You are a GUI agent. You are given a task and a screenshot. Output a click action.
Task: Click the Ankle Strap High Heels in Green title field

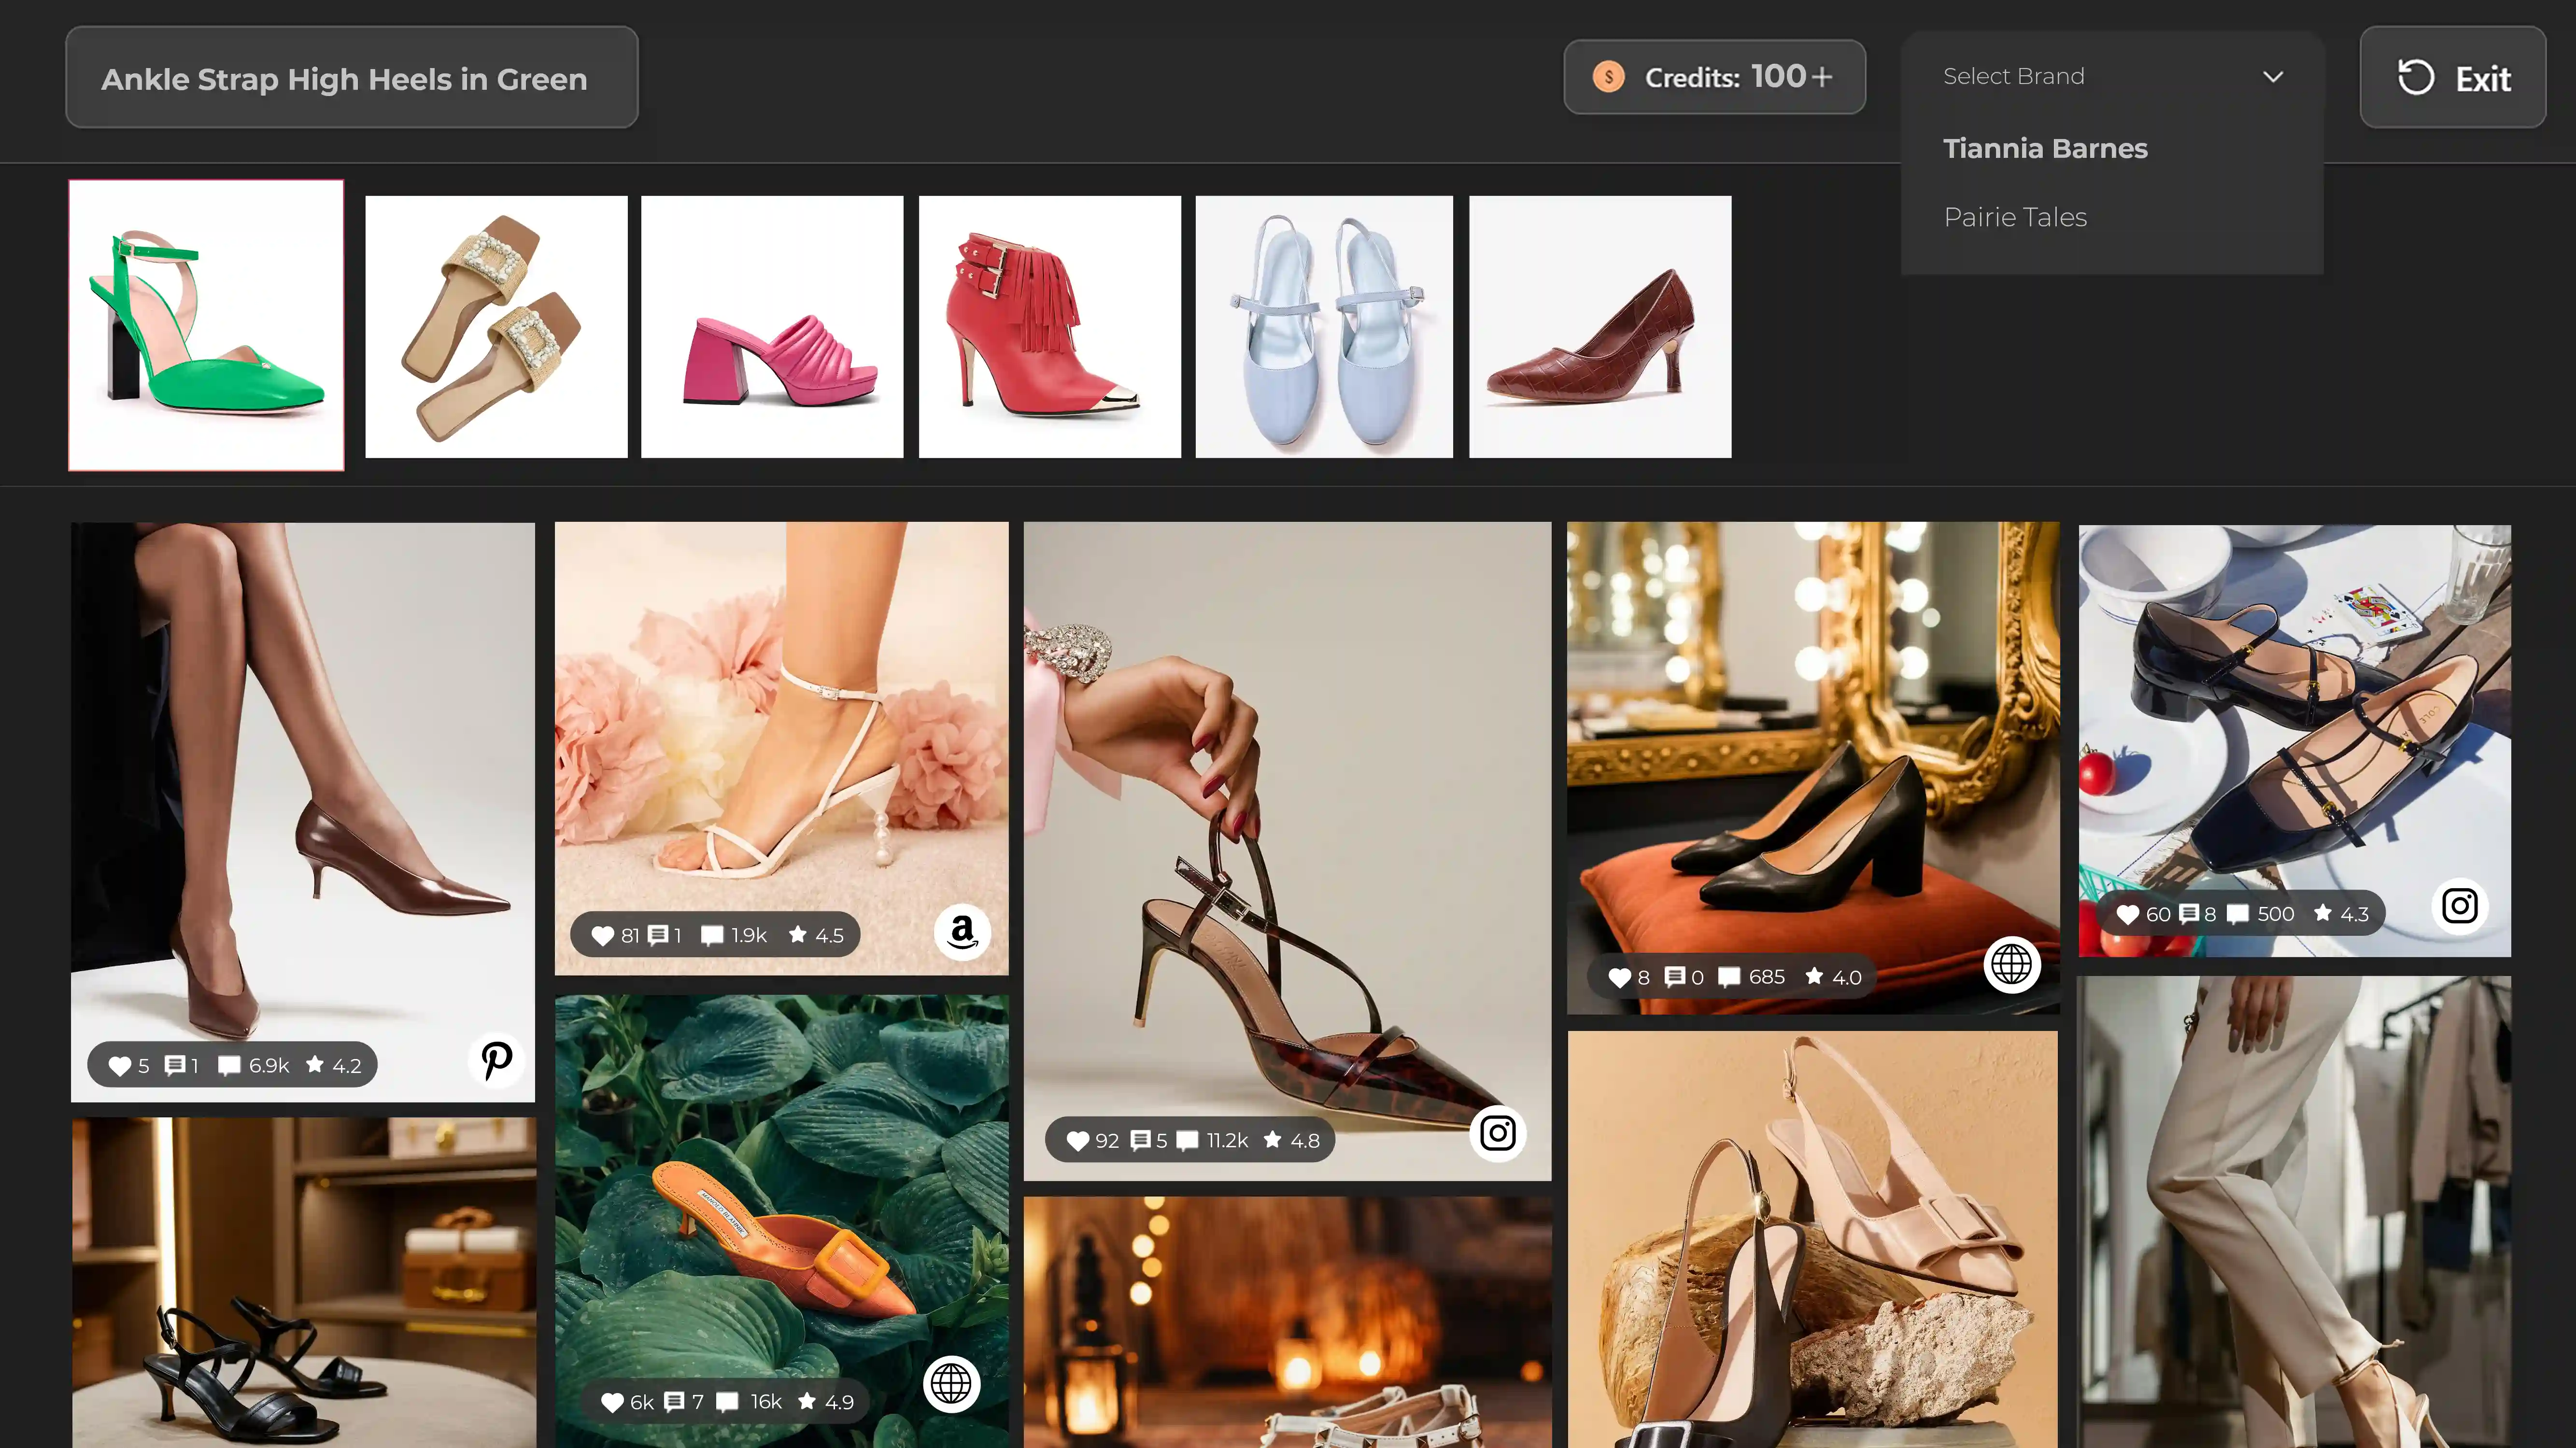[x=352, y=77]
